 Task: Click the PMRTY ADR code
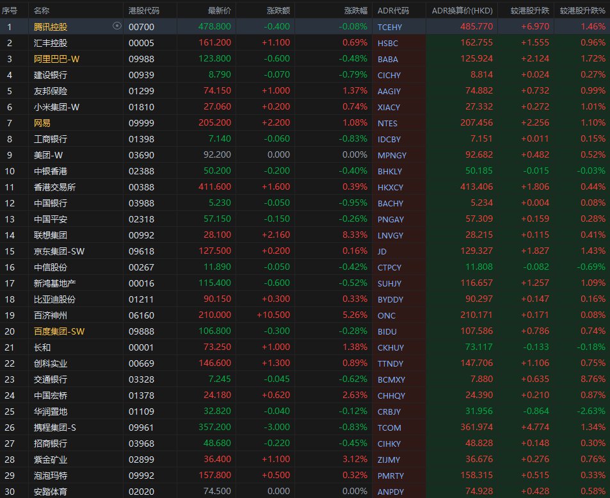click(390, 476)
